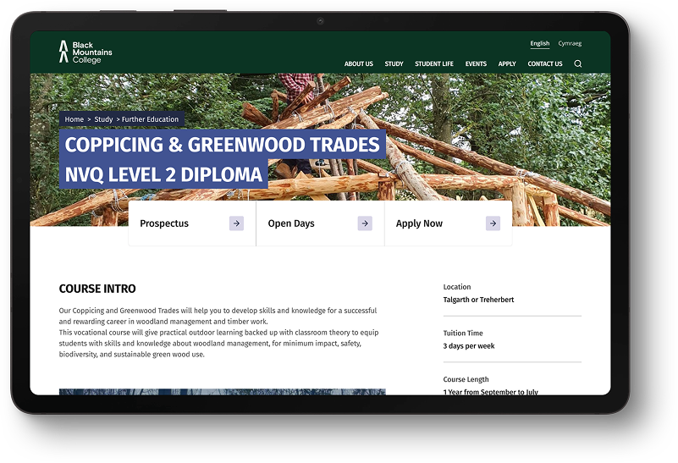
Task: Switch language to English
Action: (539, 43)
